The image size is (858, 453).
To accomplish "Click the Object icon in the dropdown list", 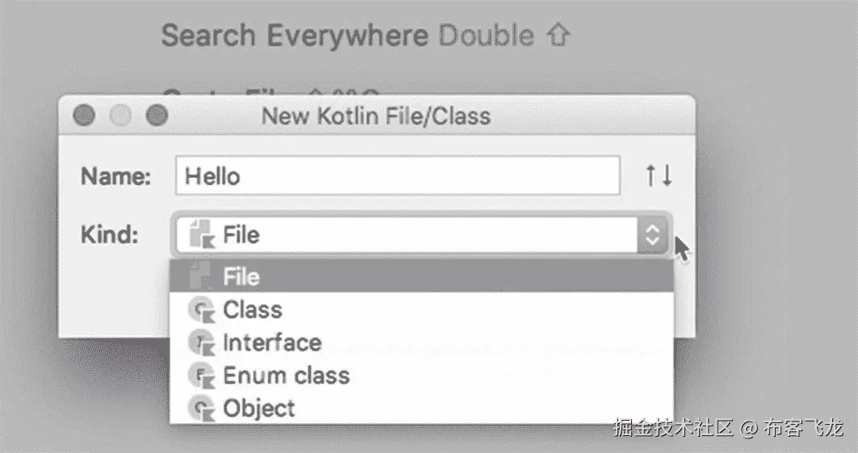I will (x=198, y=409).
